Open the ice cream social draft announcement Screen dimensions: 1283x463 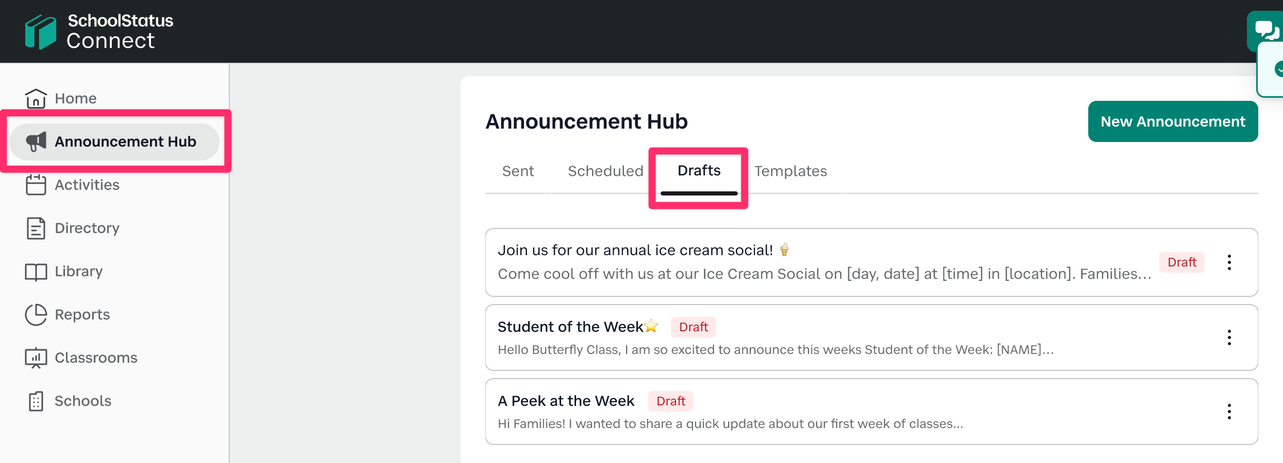[x=635, y=251]
